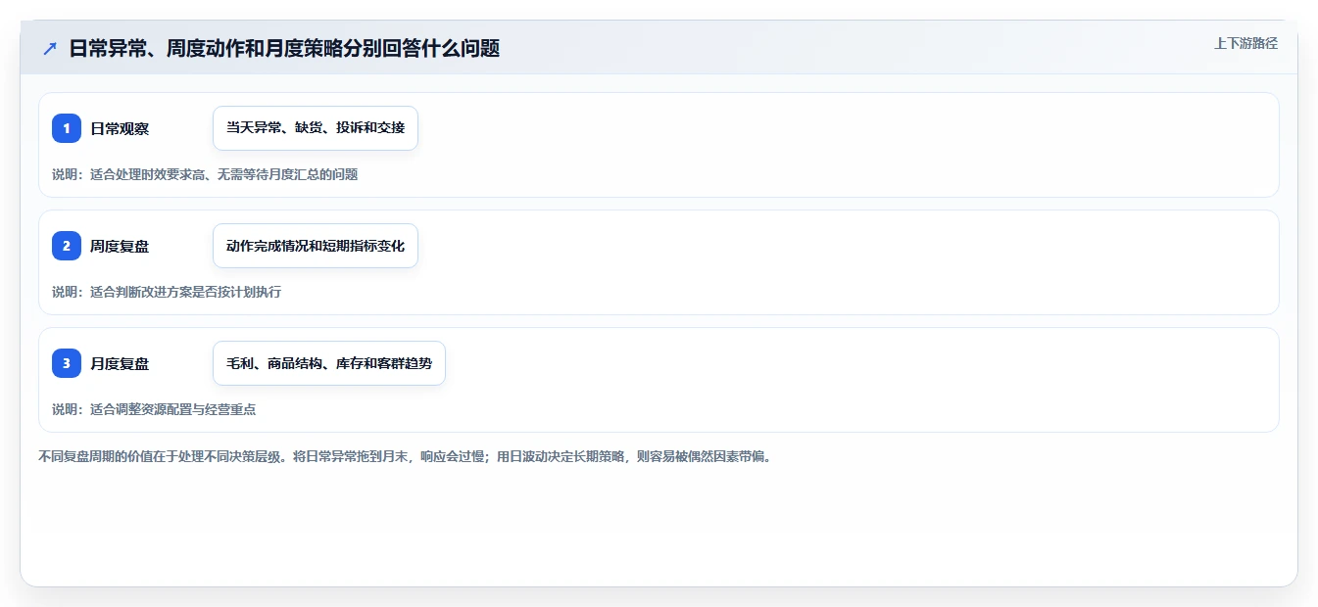Click the step 1 number badge

click(x=67, y=128)
